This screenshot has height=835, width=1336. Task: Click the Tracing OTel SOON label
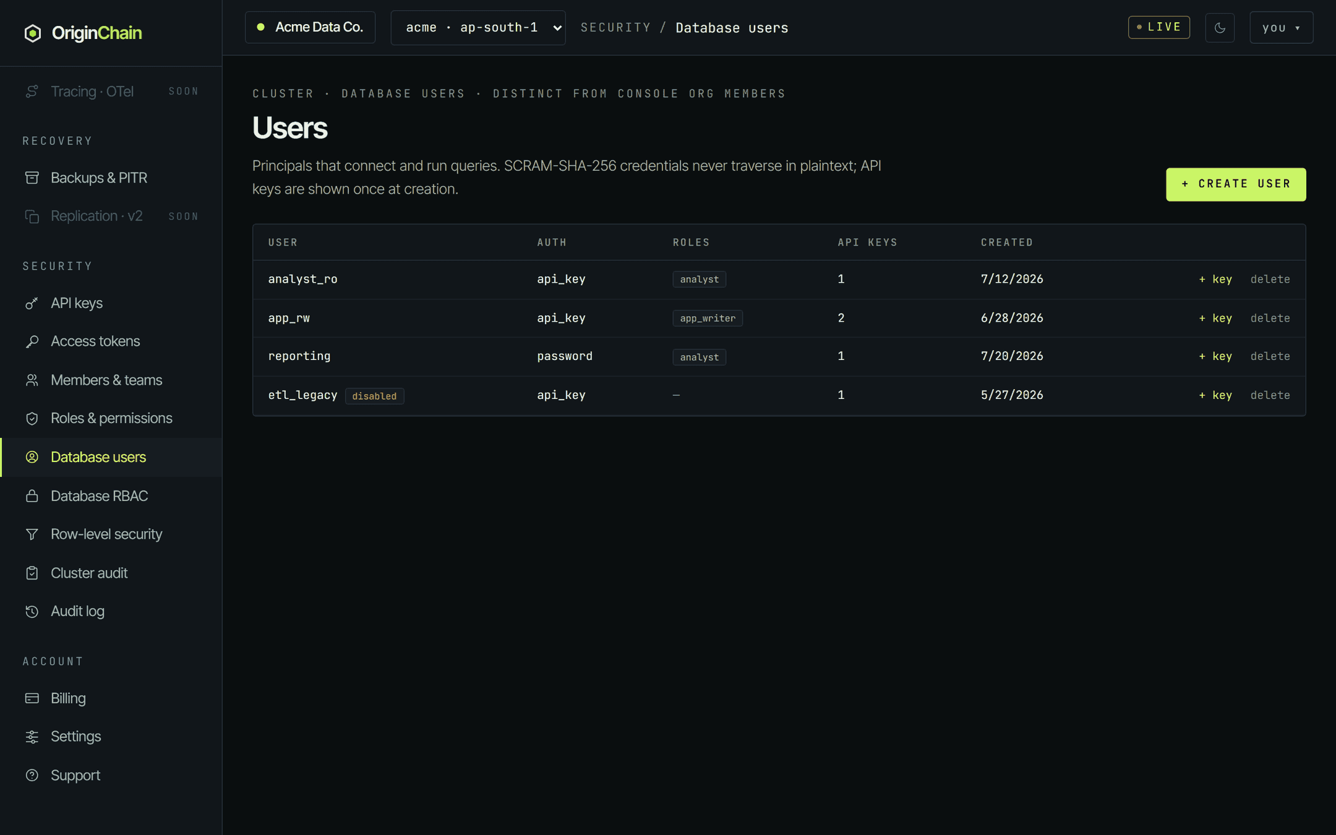click(184, 92)
